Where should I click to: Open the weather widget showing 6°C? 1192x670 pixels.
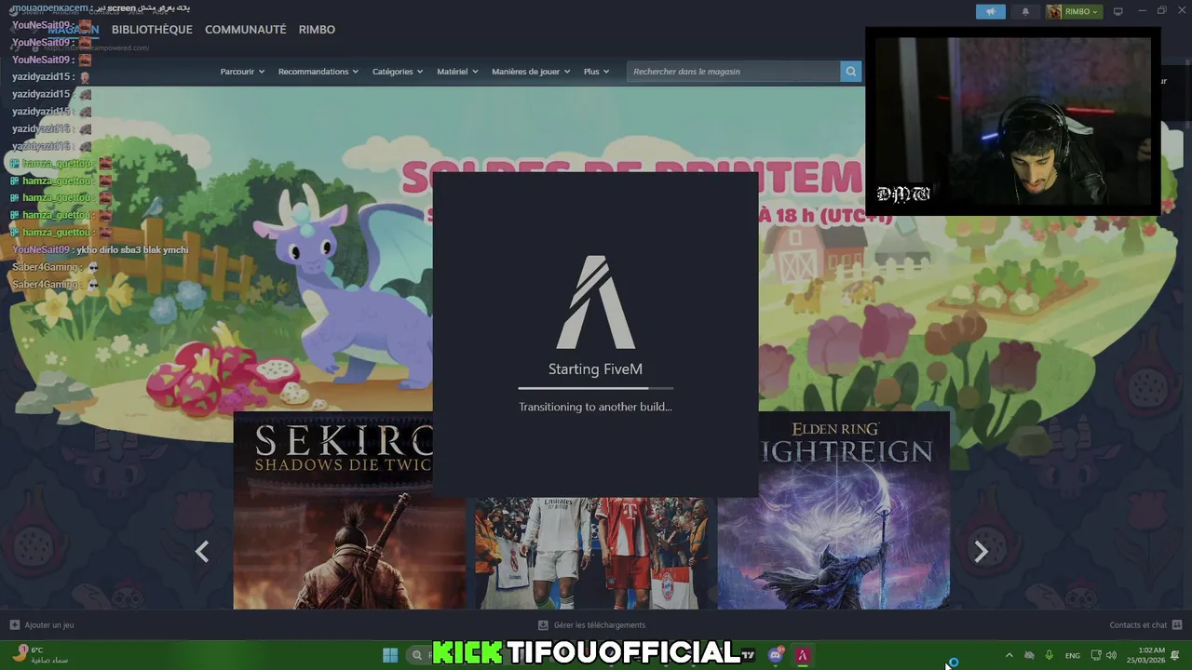(x=39, y=655)
